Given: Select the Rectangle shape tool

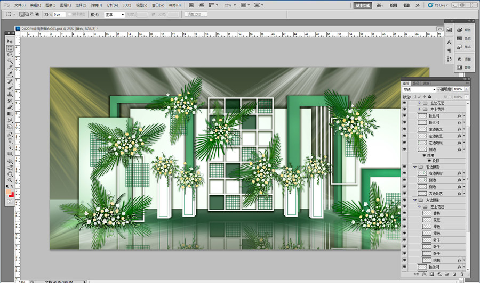Looking at the screenshot, I should pos(10,154).
